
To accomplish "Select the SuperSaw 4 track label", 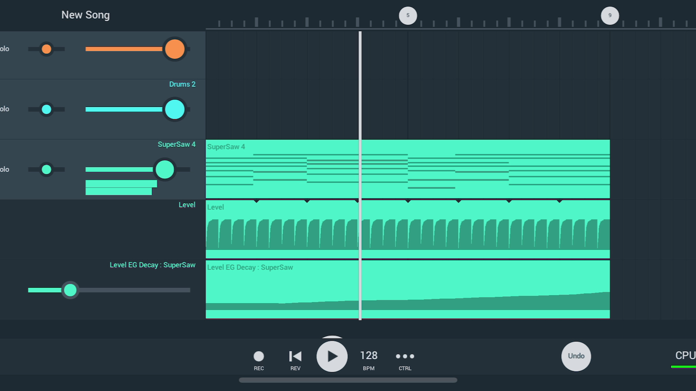I will point(176,144).
